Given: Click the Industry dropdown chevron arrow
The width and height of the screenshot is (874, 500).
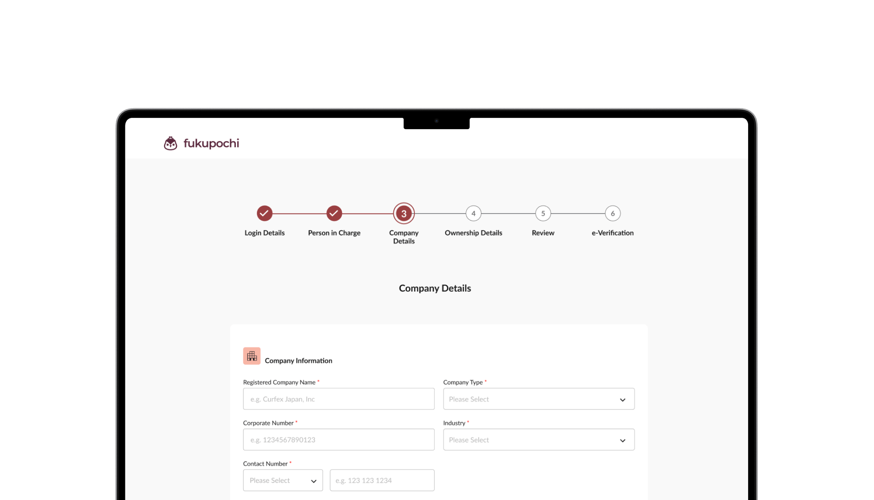Looking at the screenshot, I should pos(623,440).
